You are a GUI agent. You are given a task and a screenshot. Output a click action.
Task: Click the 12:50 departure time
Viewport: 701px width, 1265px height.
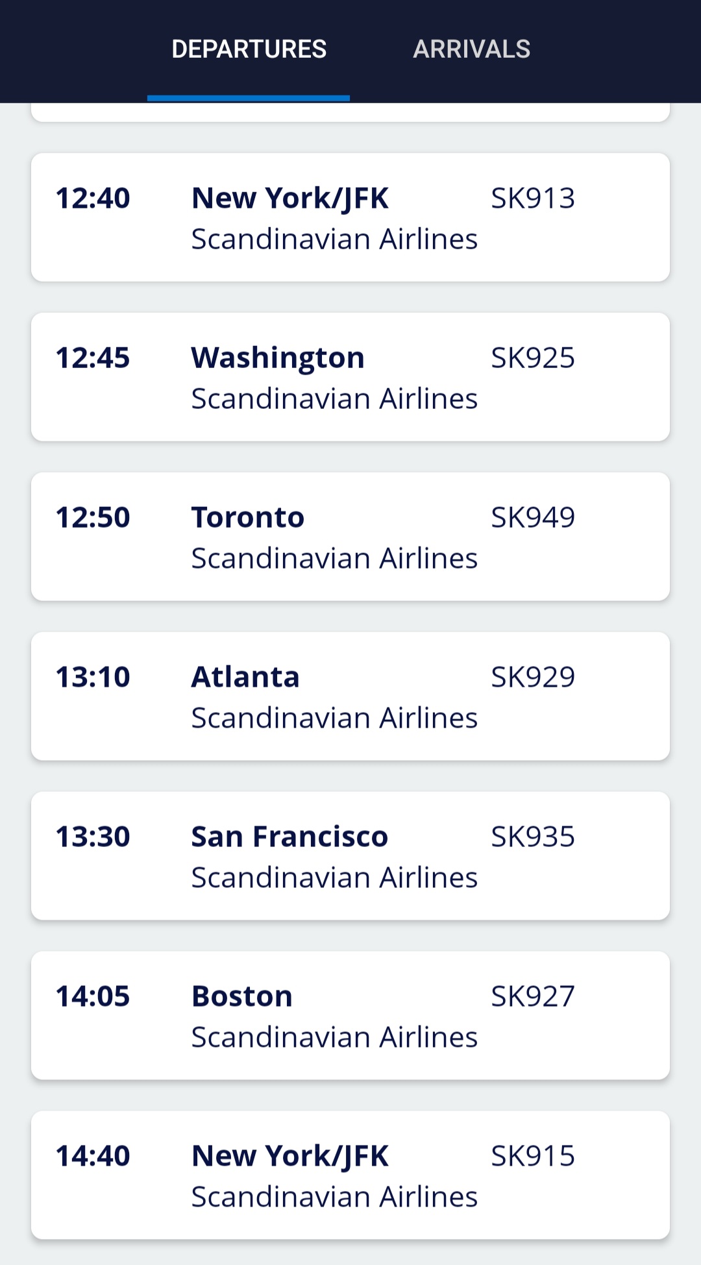click(x=93, y=518)
